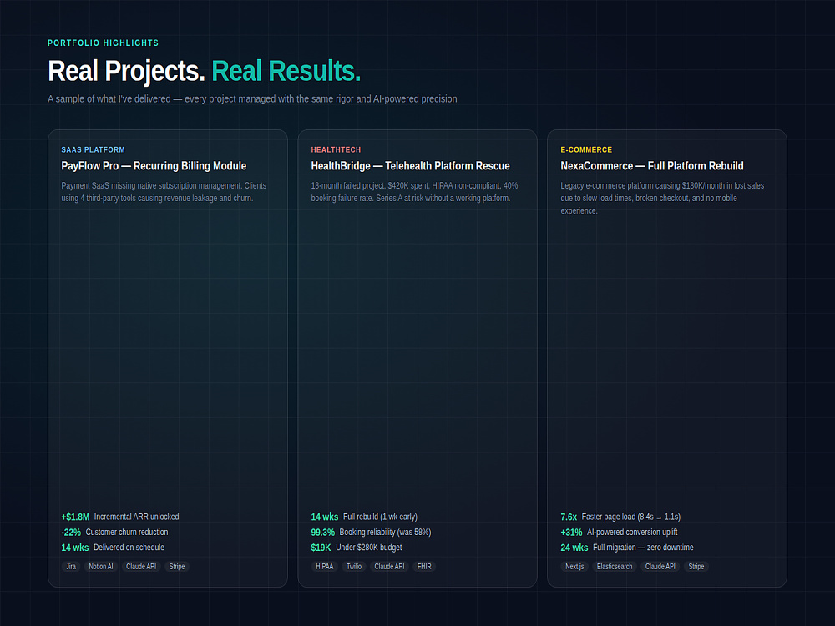Select the Notion AI tag
This screenshot has height=626, width=835.
(101, 567)
